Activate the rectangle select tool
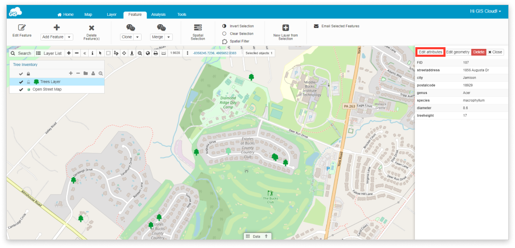Screen dimensions: 515x248 [x=108, y=53]
